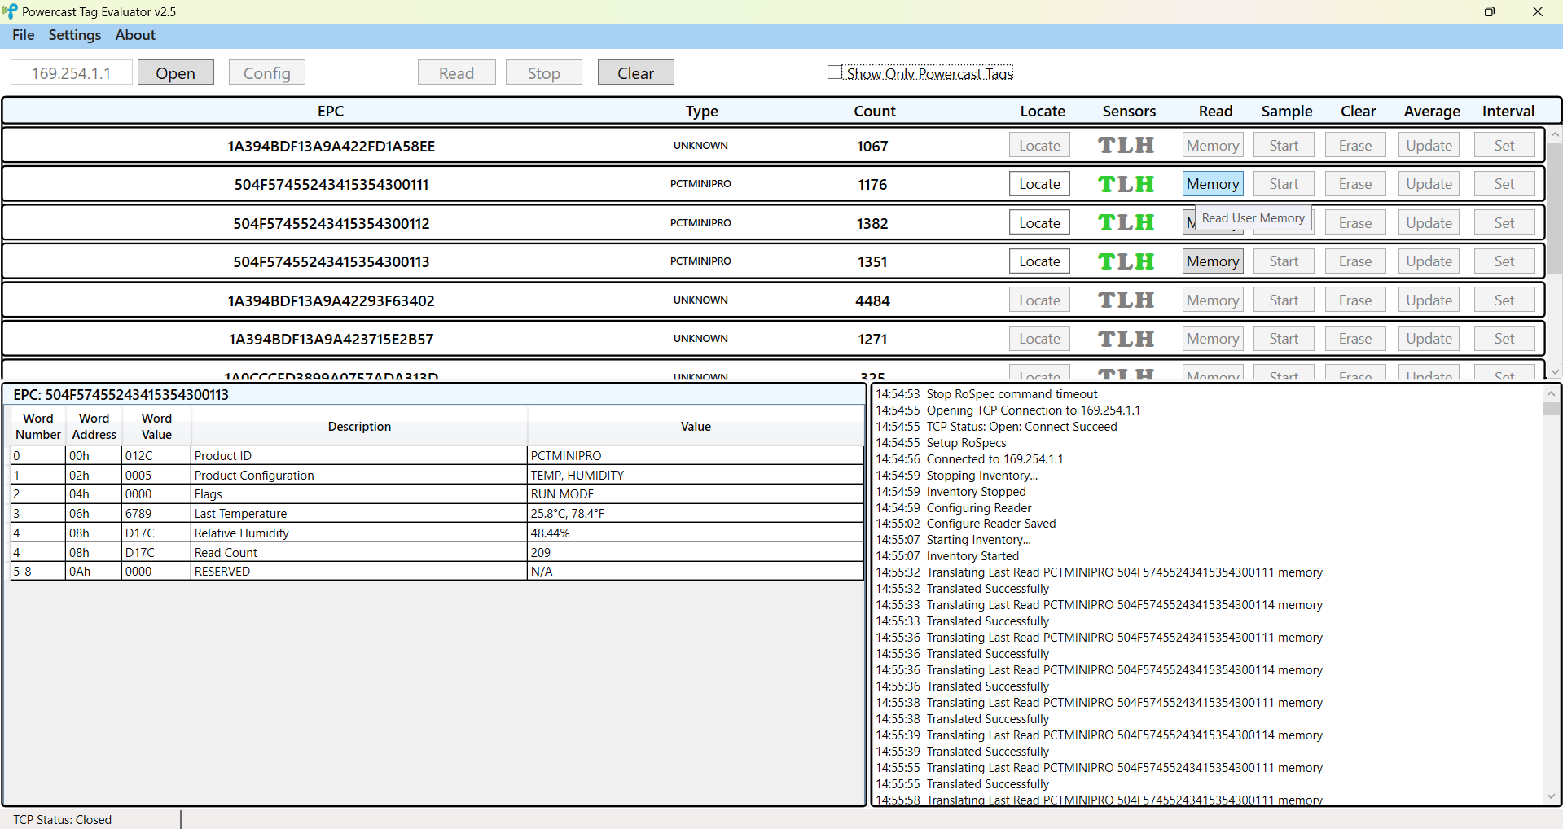Click log panel scrollbar up arrow
The height and width of the screenshot is (829, 1563).
1551,393
